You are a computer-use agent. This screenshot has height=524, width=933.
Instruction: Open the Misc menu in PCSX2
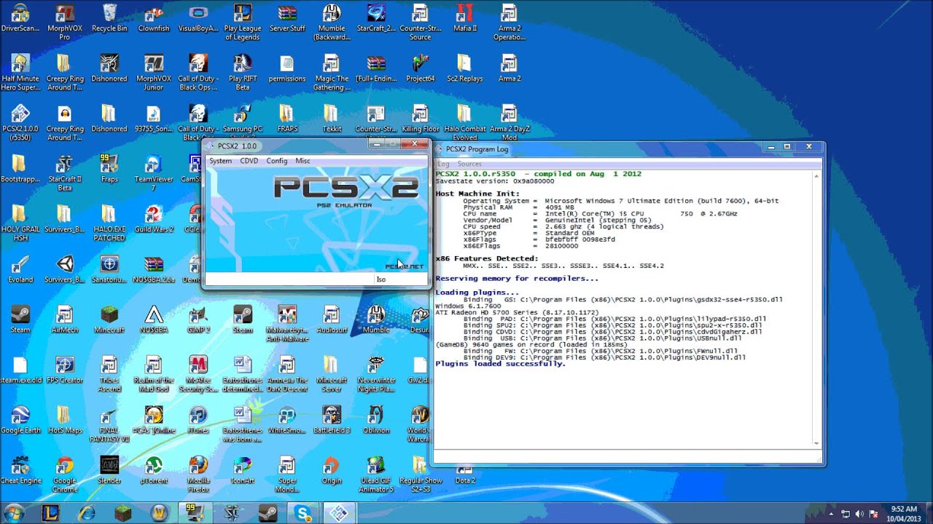click(x=302, y=161)
